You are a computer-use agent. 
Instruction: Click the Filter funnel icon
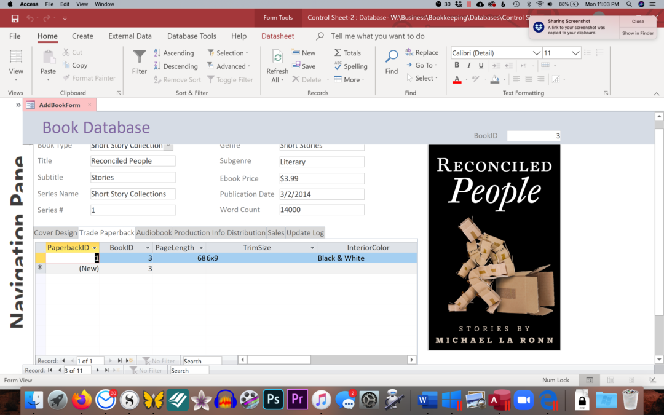[139, 57]
